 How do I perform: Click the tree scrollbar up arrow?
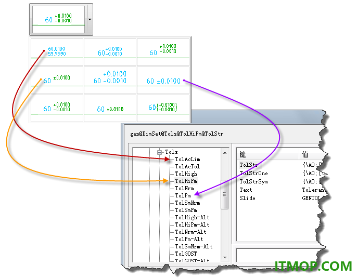point(225,153)
